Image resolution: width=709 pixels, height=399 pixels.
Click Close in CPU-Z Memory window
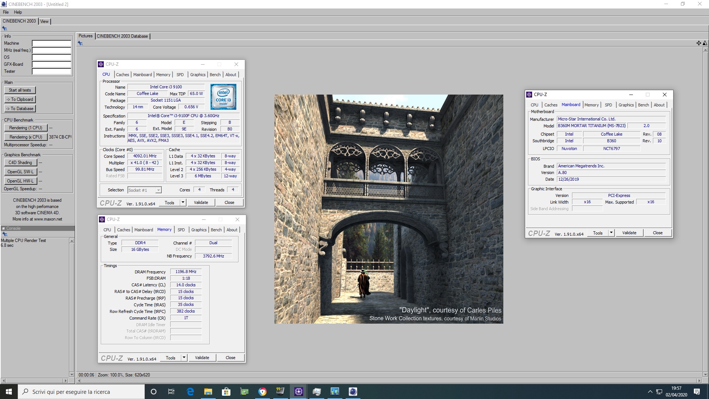pyautogui.click(x=230, y=358)
